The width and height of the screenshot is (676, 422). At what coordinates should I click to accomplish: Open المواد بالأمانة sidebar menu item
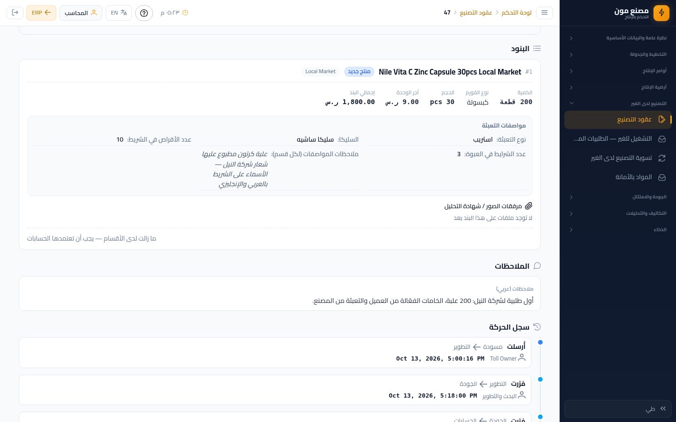click(617, 177)
